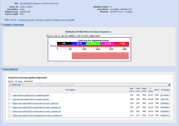179x126 pixels.
Task: Collapse the Descriptions section toggle
Action: (2, 69)
